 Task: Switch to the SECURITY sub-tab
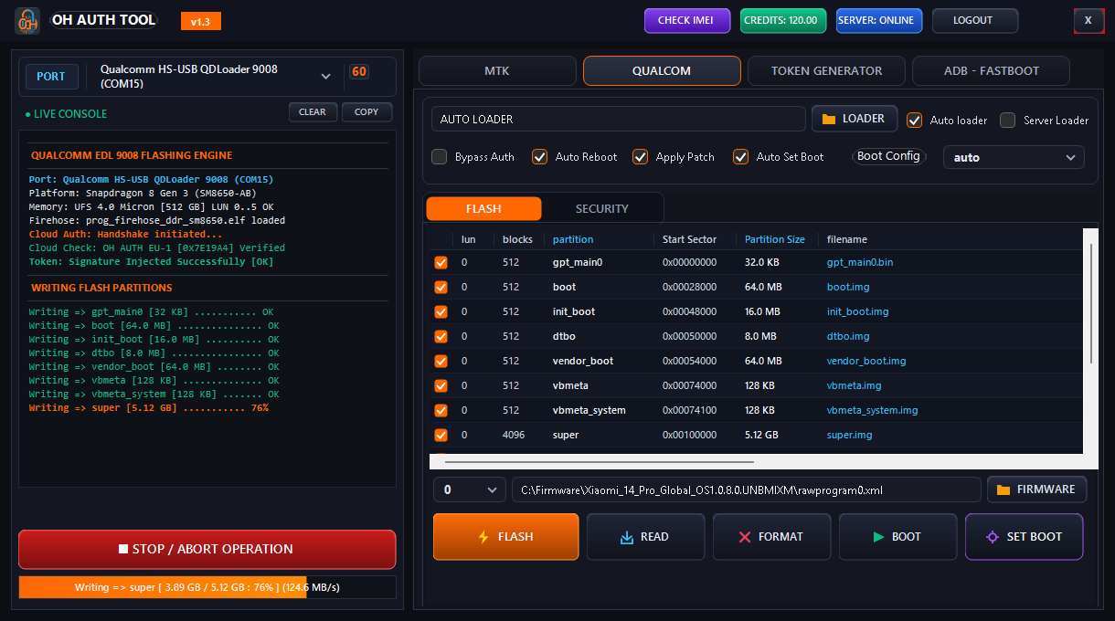pyautogui.click(x=601, y=208)
